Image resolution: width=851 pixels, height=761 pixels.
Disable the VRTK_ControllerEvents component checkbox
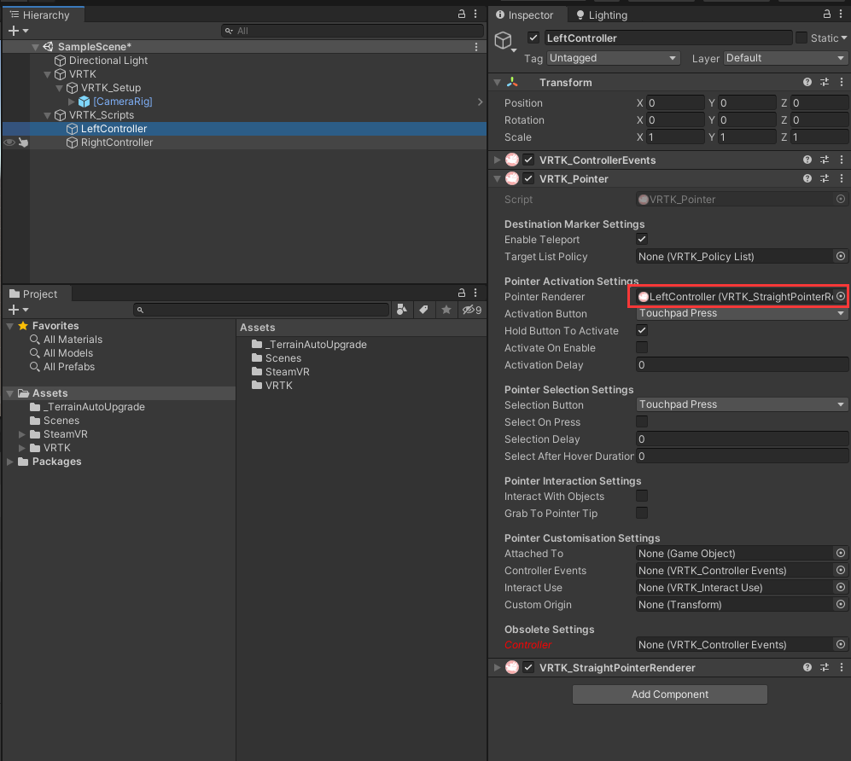(x=528, y=160)
